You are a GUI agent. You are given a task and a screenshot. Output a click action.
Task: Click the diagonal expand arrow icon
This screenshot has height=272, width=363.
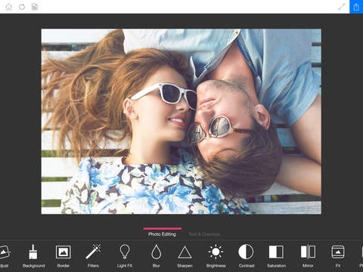coord(341,7)
